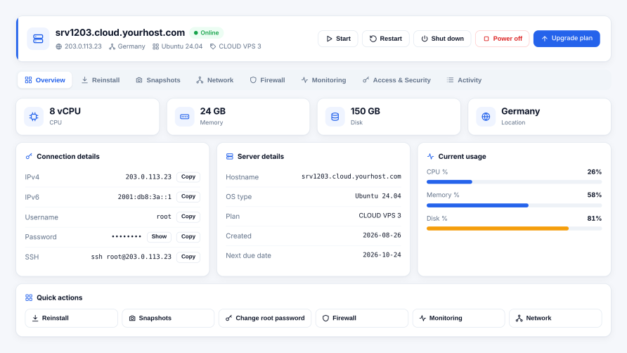The height and width of the screenshot is (353, 627).
Task: Copy the password
Action: pyautogui.click(x=188, y=236)
